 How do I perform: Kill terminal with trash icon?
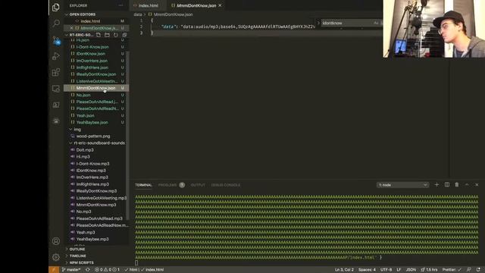[x=456, y=185]
